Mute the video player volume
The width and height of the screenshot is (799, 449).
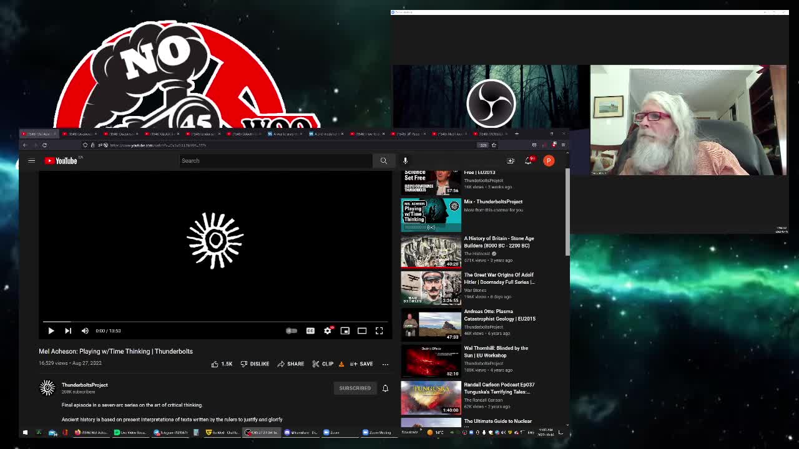click(85, 331)
